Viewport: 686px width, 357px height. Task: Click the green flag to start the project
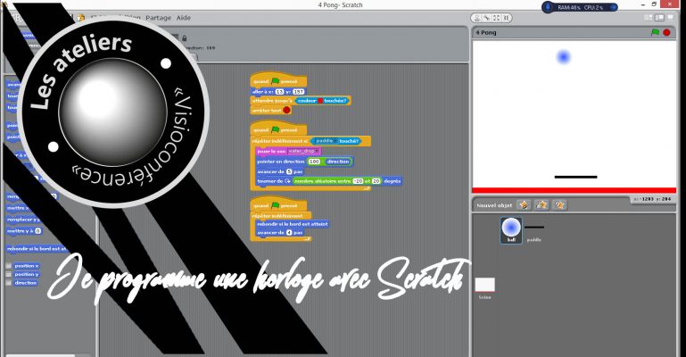653,32
